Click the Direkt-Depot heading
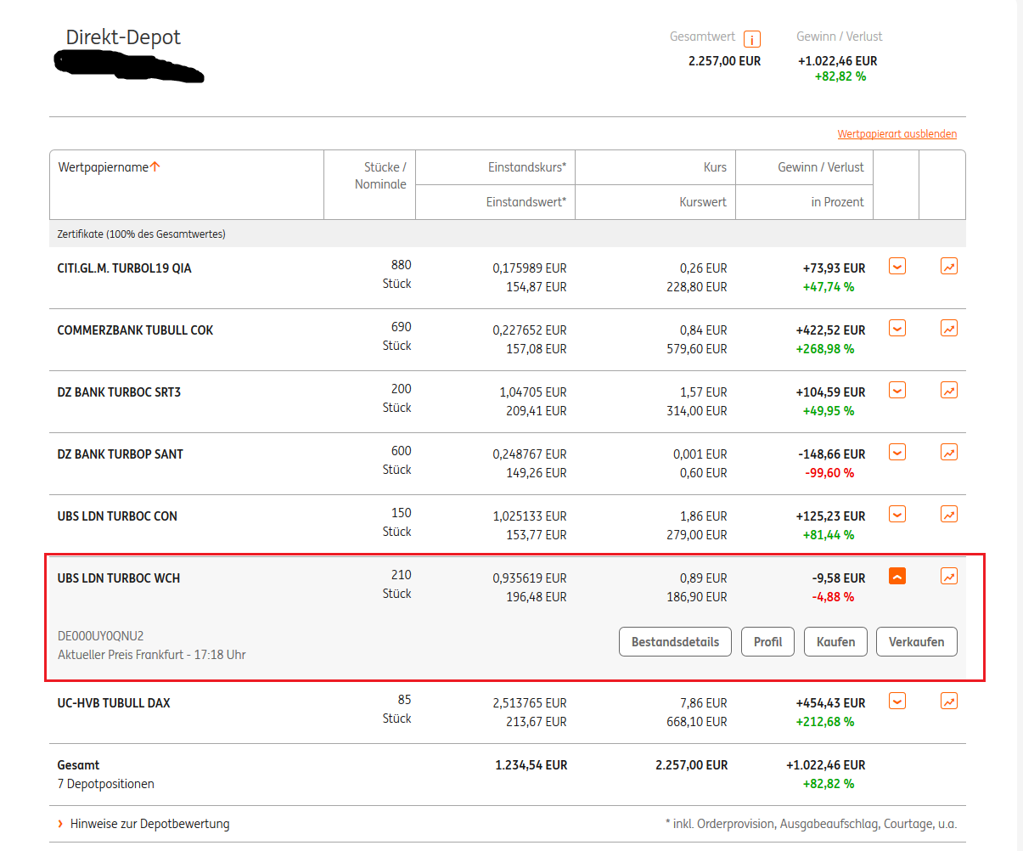The image size is (1023, 851). (x=123, y=37)
